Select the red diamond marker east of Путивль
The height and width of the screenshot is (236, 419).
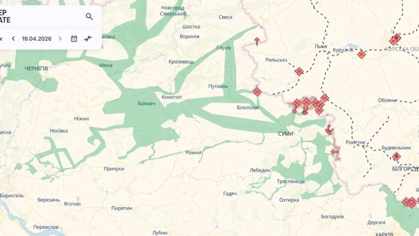[x=257, y=92]
